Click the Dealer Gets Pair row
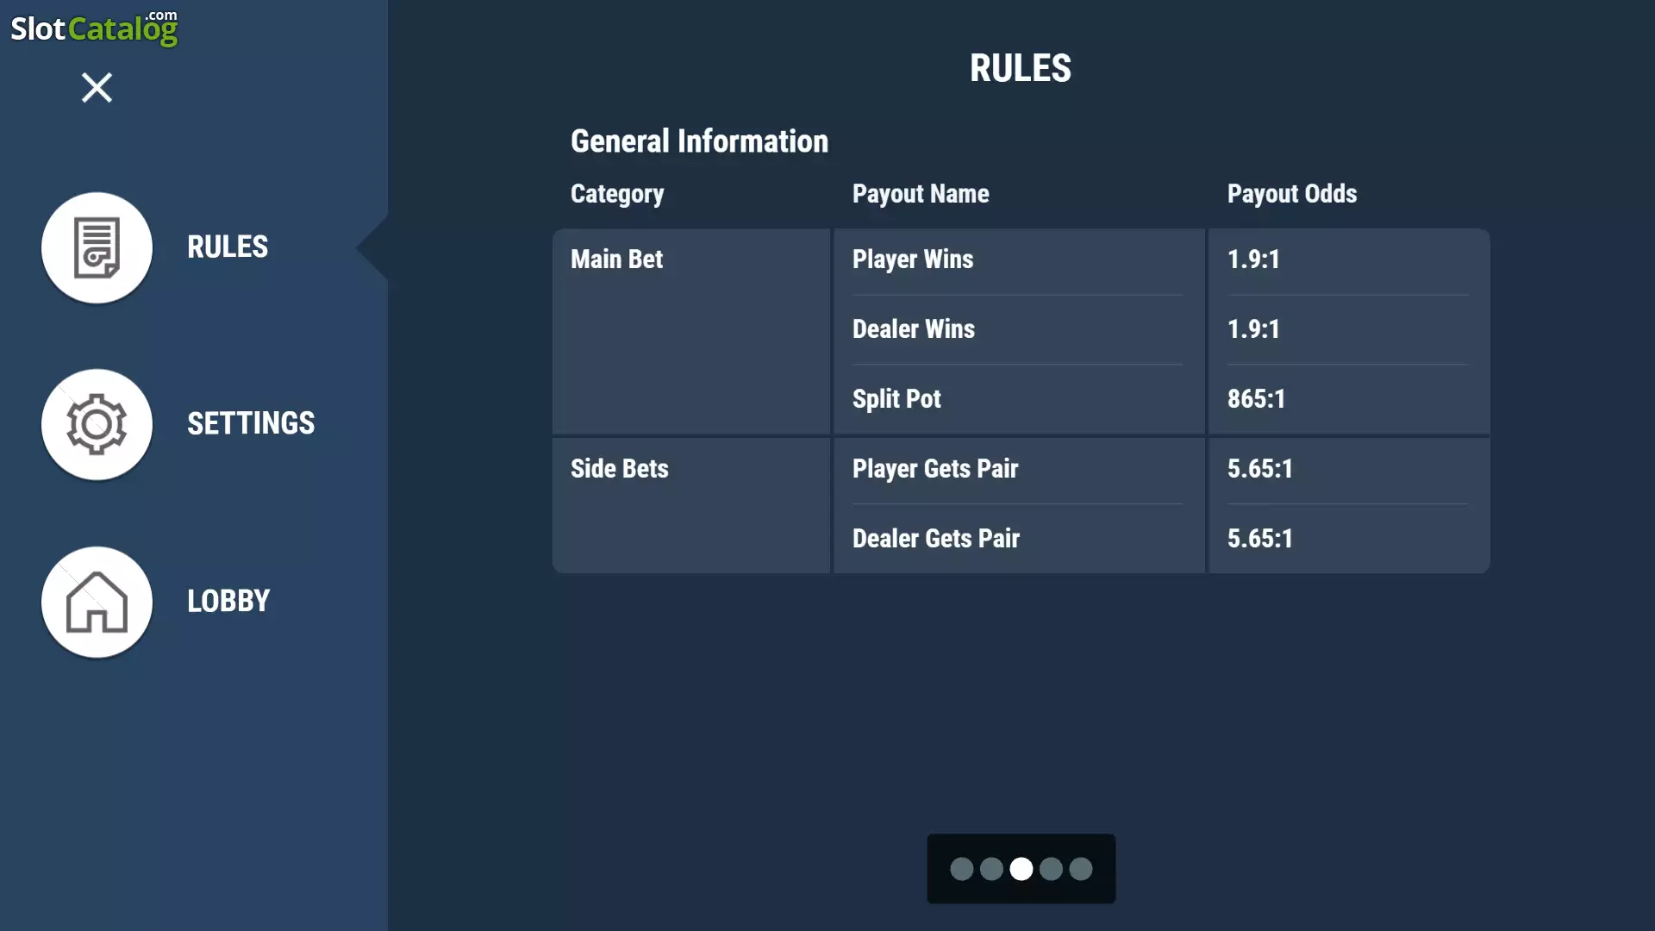1655x931 pixels. click(x=1161, y=539)
